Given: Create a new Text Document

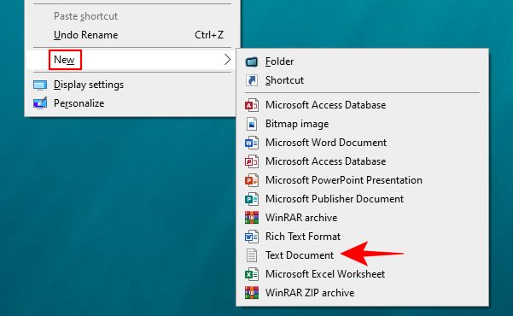Looking at the screenshot, I should [300, 255].
